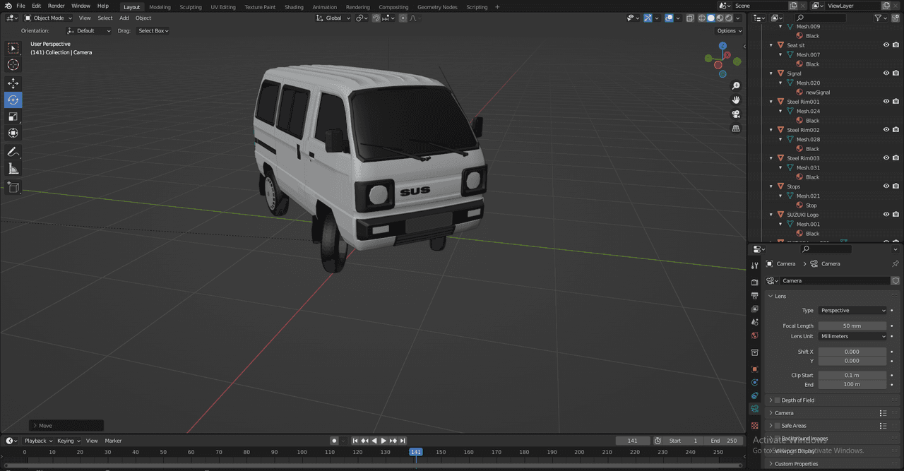Switch to material preview shading

(x=720, y=18)
